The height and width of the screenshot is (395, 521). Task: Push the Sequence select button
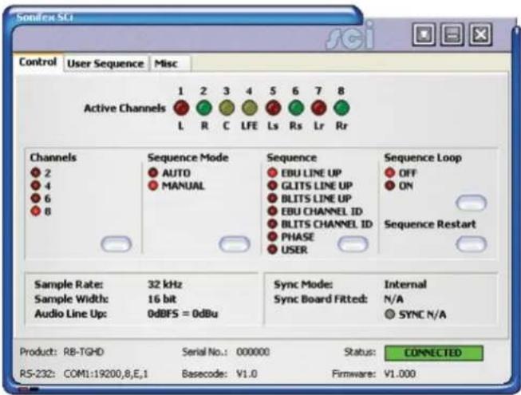(353, 244)
